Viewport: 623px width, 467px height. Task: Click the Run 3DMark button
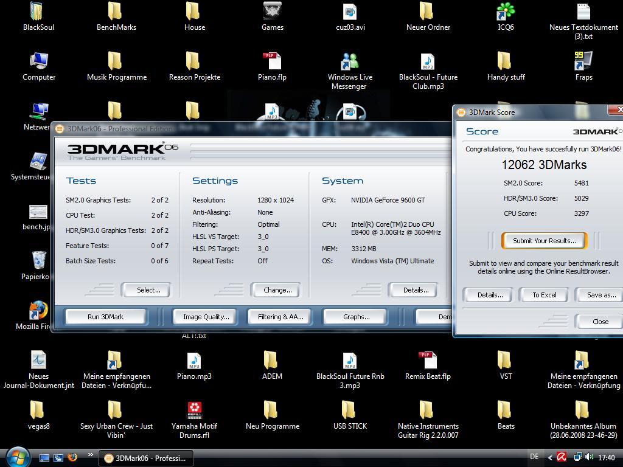[x=105, y=317]
